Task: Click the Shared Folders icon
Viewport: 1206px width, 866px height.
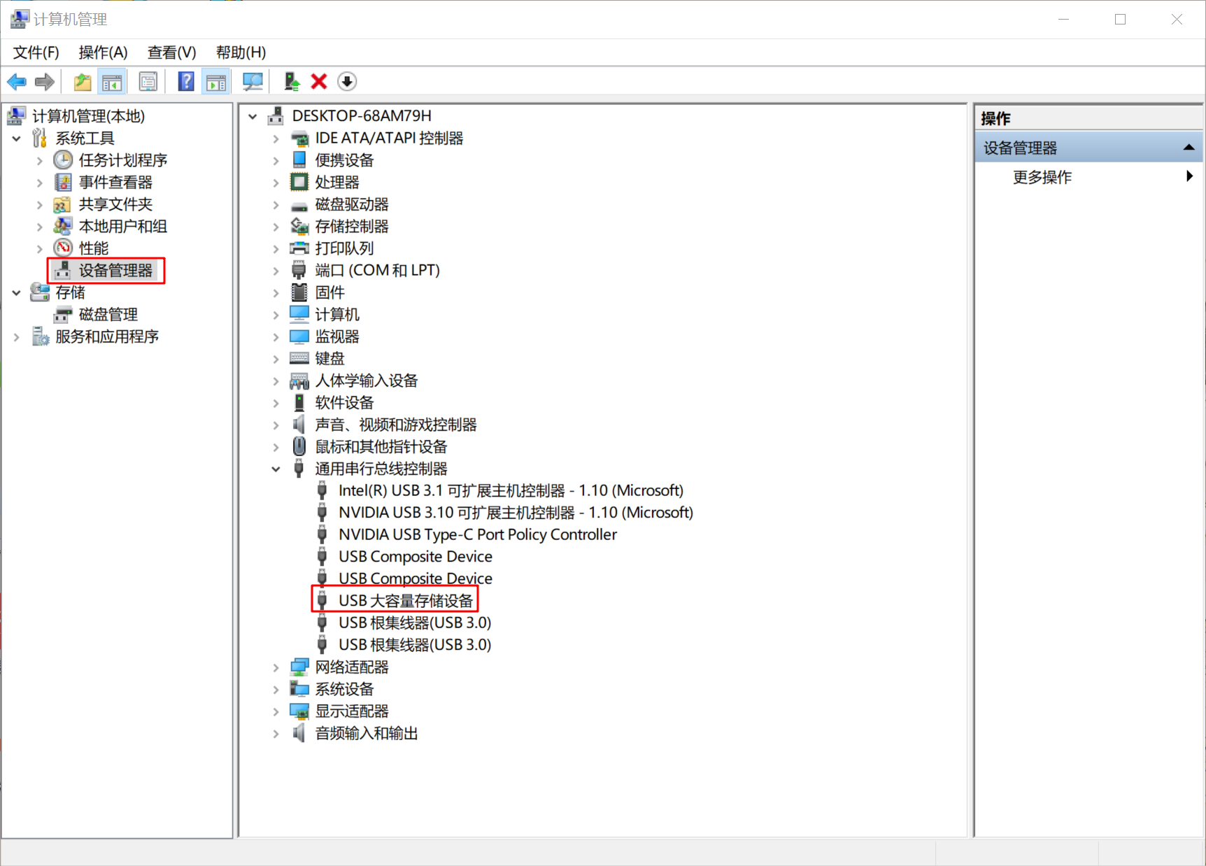Action: (63, 204)
